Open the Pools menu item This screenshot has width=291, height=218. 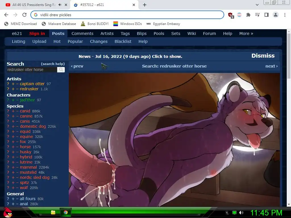(x=159, y=33)
